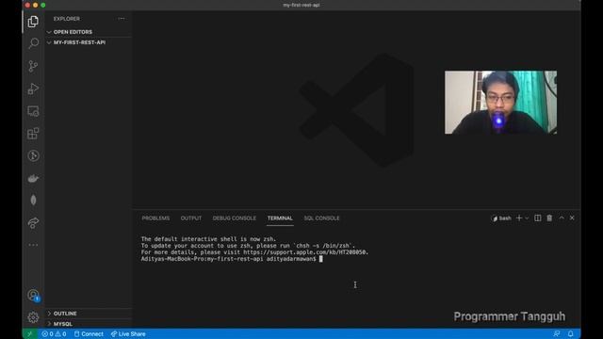Open terminal launch profile dropdown arrow
Screen dimensions: 603x339
pos(527,218)
